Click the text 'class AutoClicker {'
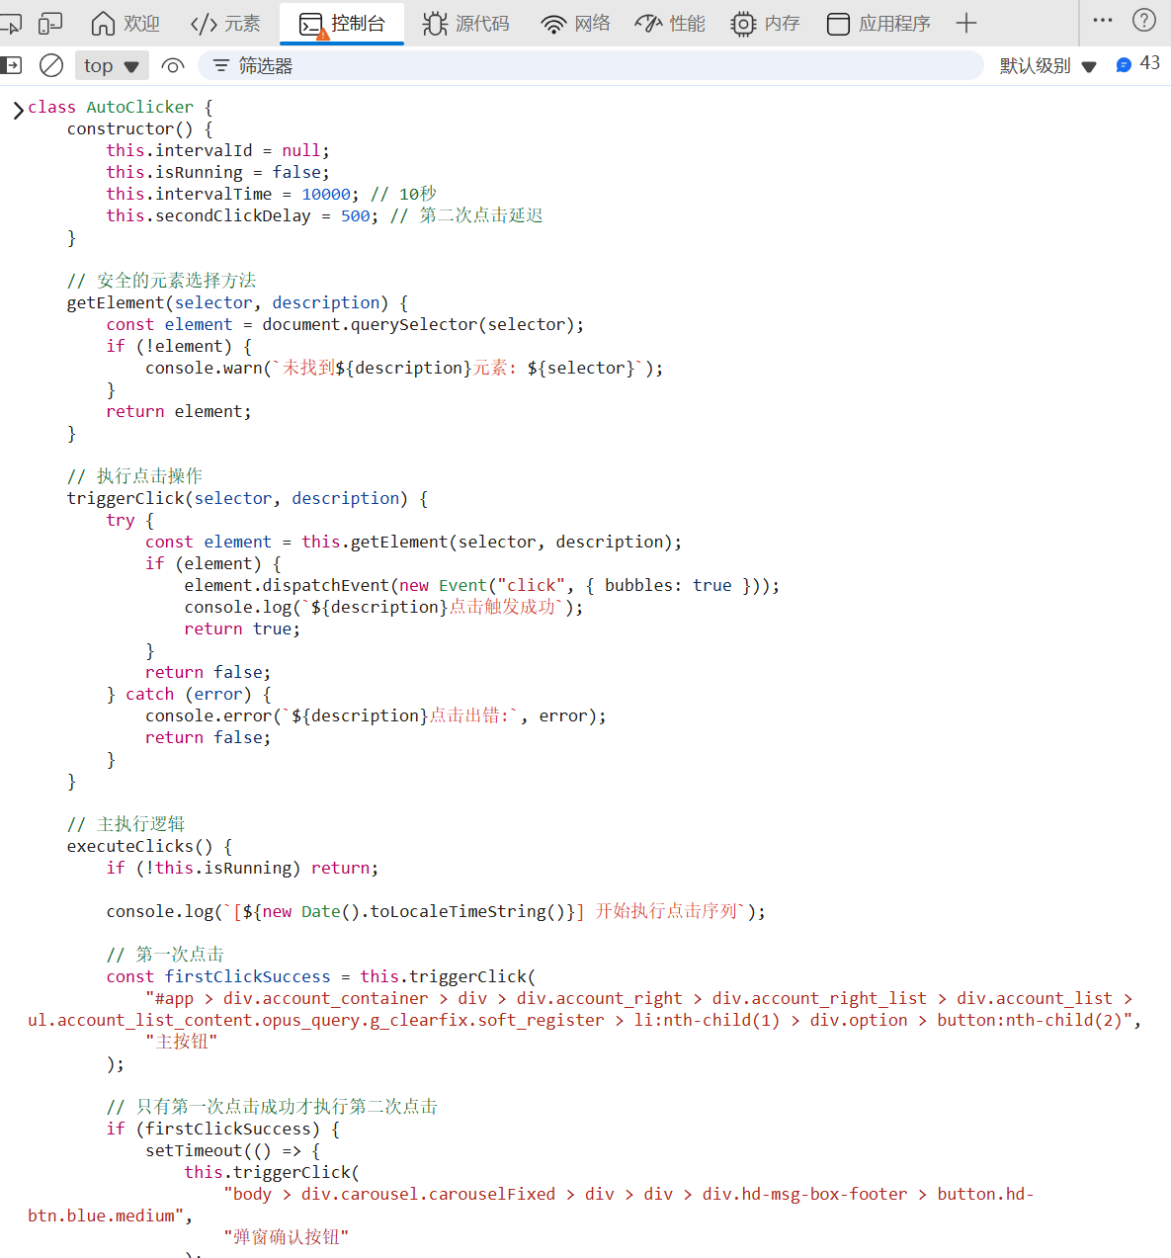Image resolution: width=1171 pixels, height=1258 pixels. pos(121,107)
